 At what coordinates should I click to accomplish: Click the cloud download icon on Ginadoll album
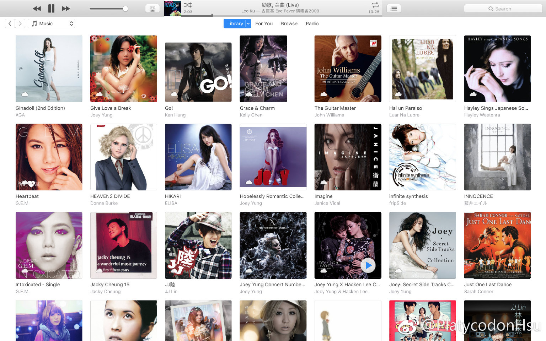pyautogui.click(x=25, y=94)
